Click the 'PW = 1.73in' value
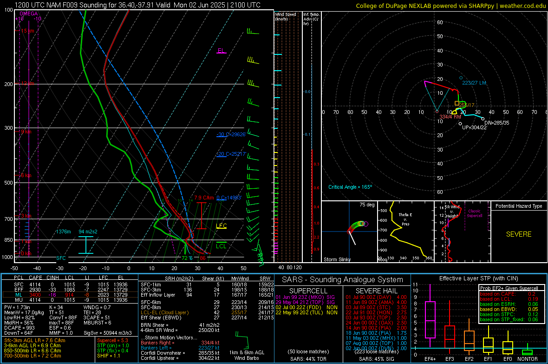Viewport: 548px width, 364px height. (x=17, y=307)
